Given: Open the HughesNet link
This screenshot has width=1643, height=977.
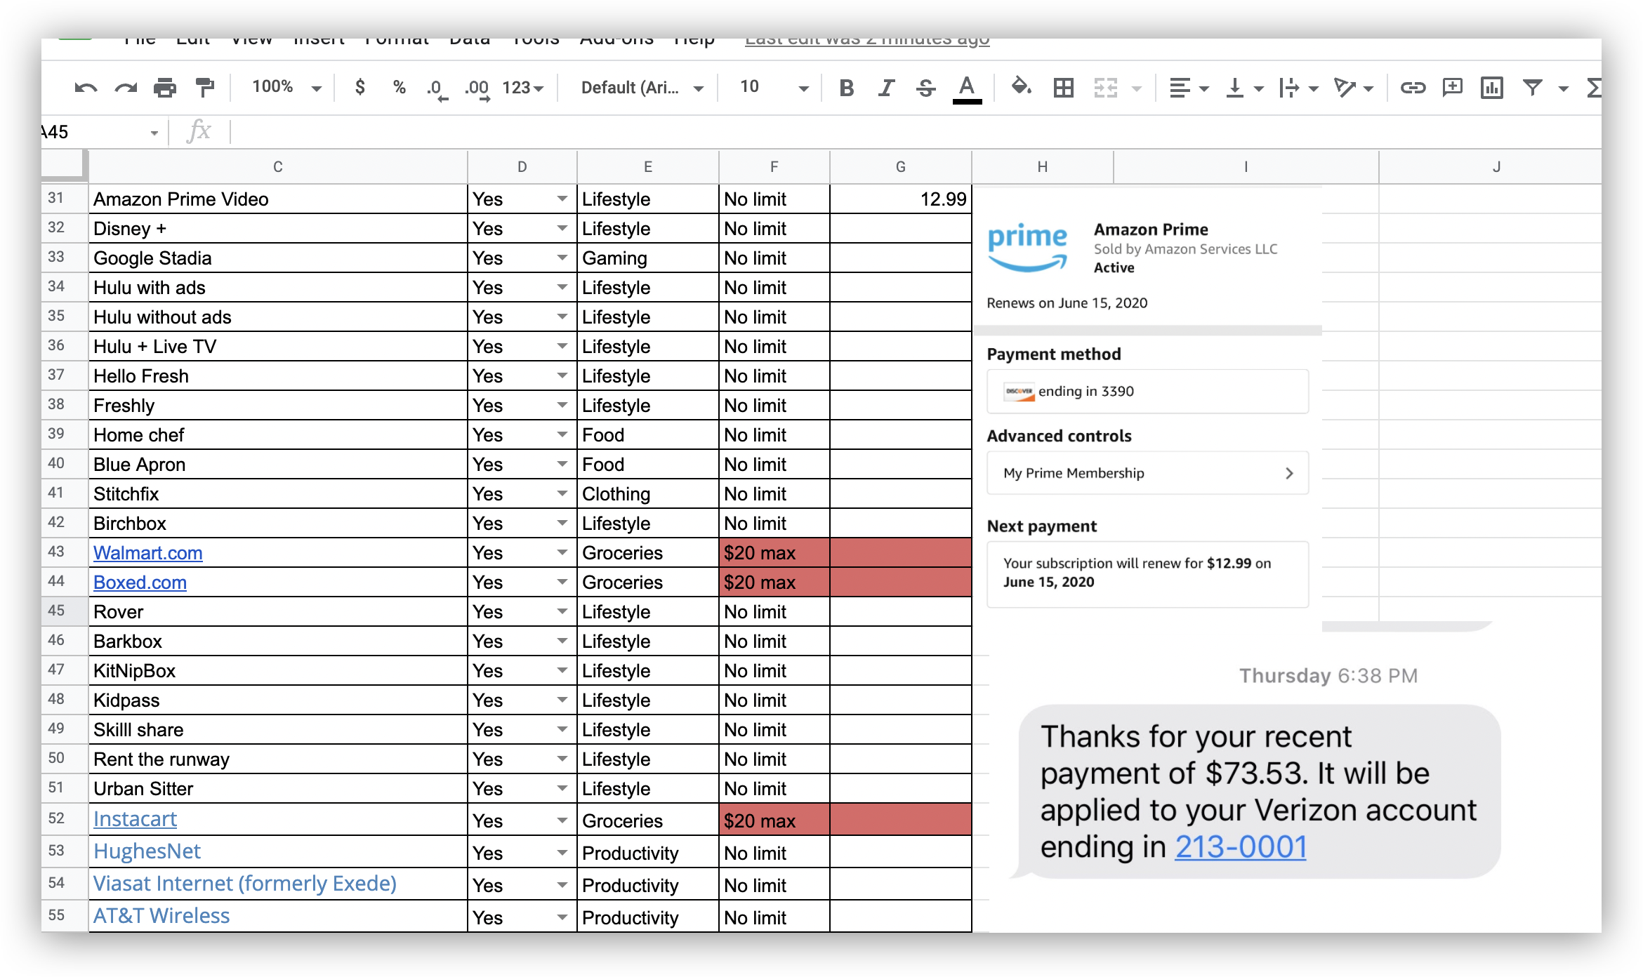Looking at the screenshot, I should point(147,851).
